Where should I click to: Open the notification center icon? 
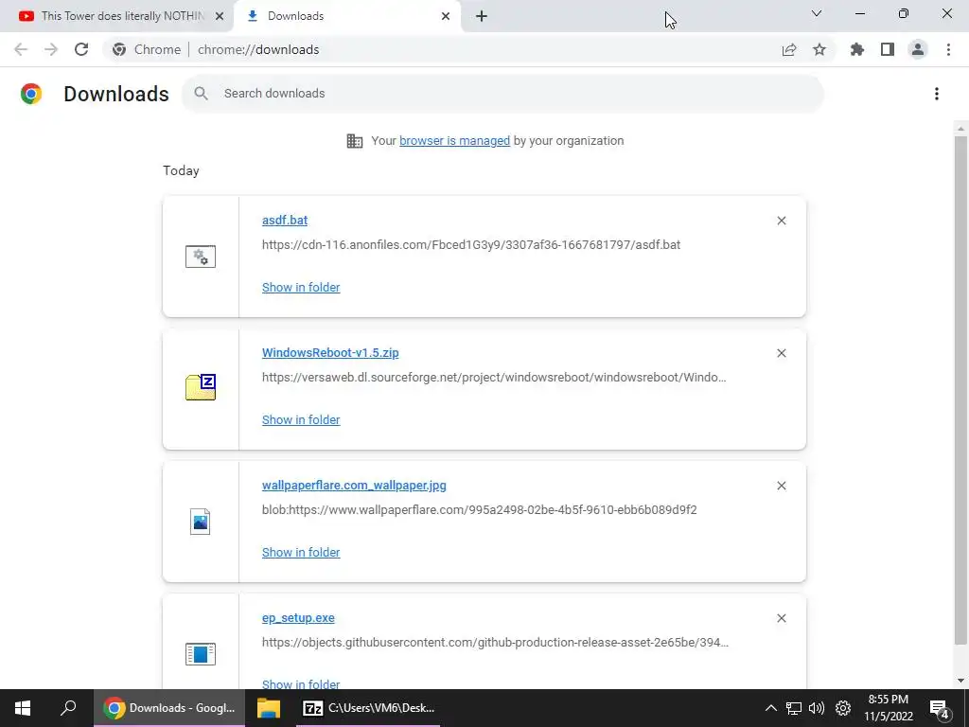click(940, 708)
